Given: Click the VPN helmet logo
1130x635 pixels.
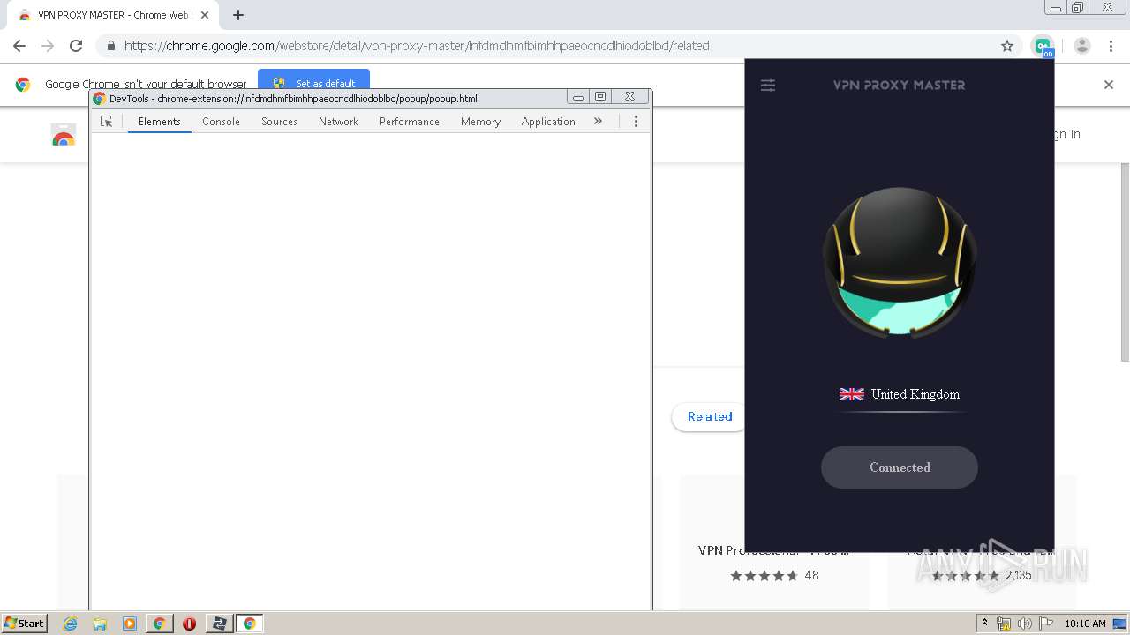Looking at the screenshot, I should pos(900,262).
